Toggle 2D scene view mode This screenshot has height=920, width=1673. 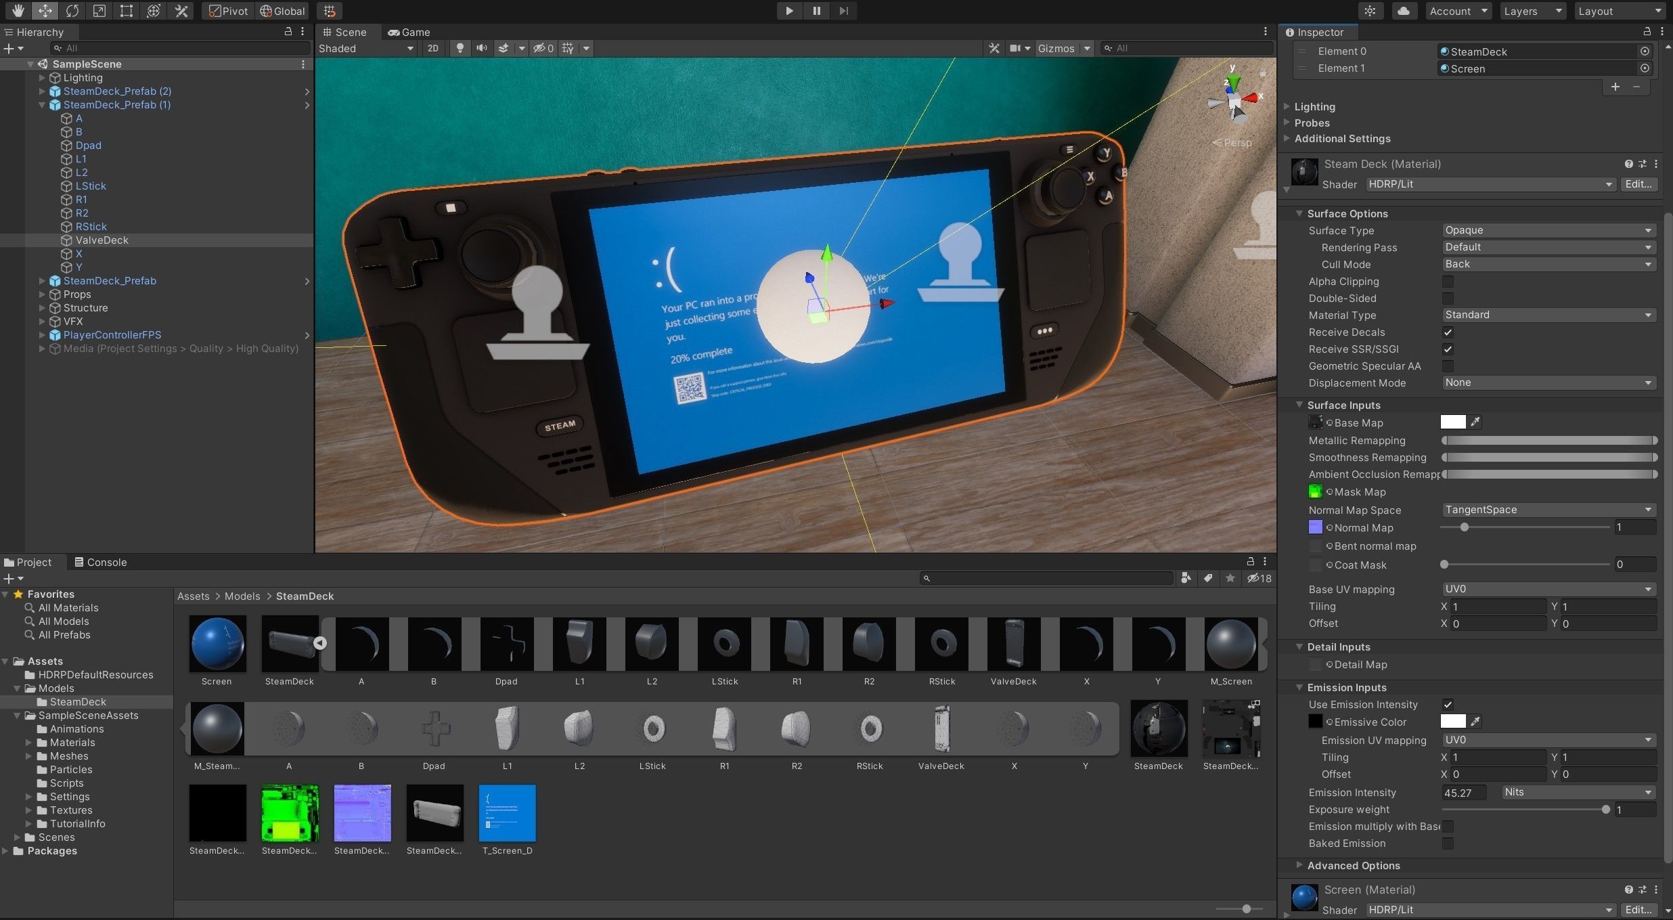click(433, 48)
